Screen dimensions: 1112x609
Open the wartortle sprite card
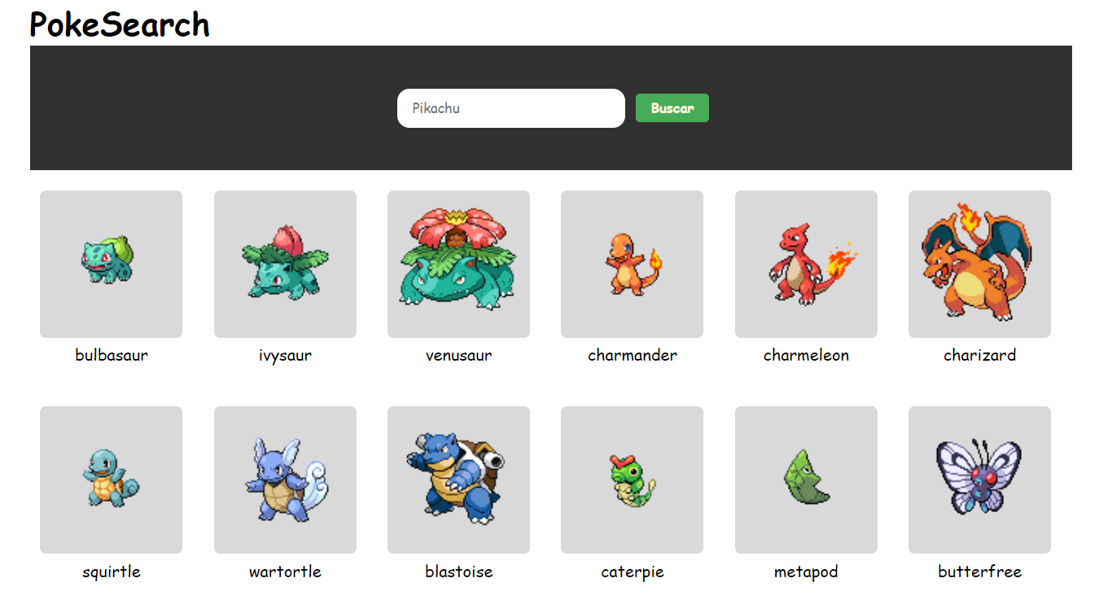(x=285, y=480)
